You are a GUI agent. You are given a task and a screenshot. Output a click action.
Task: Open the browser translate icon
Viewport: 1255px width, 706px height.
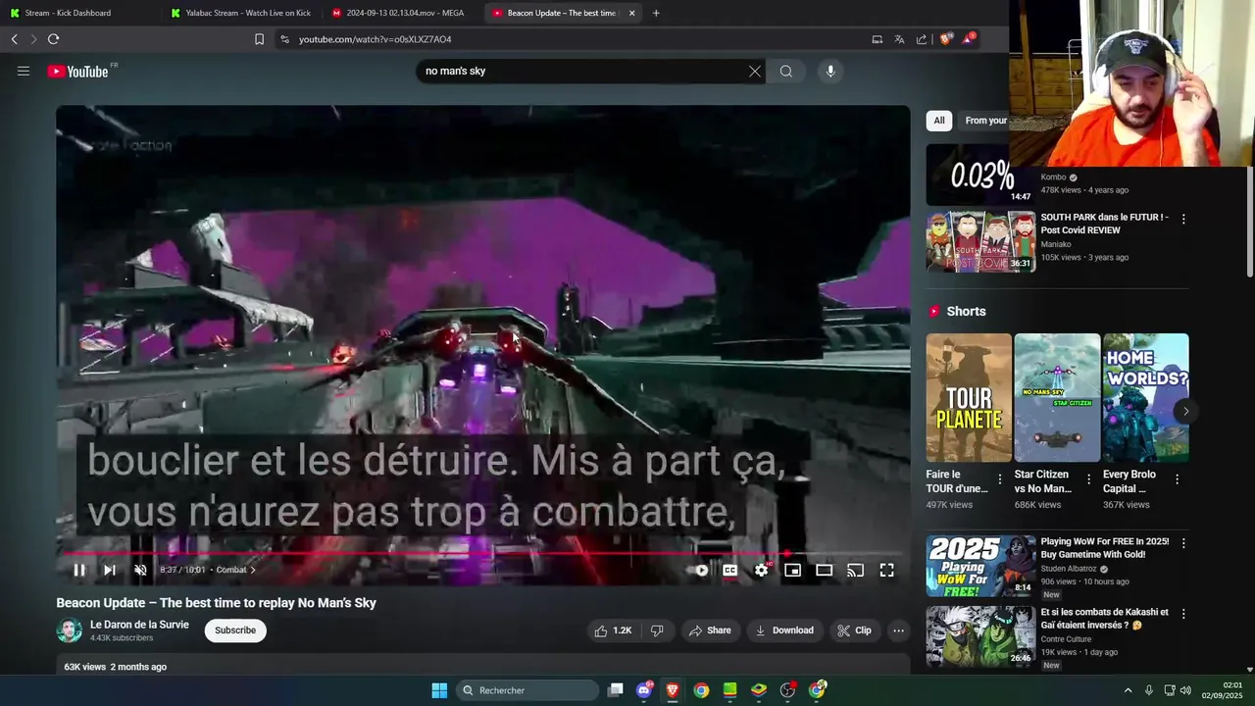[899, 39]
